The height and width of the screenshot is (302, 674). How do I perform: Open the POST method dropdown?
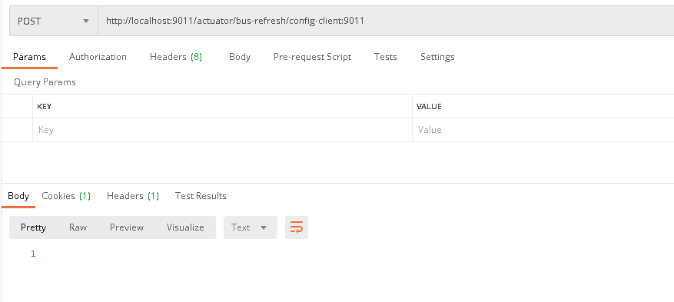point(54,21)
